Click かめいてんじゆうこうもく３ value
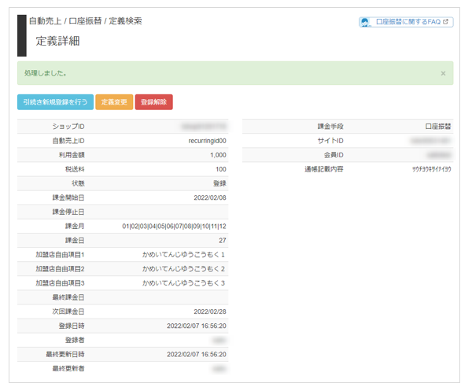This screenshot has height=387, width=472. [x=183, y=283]
